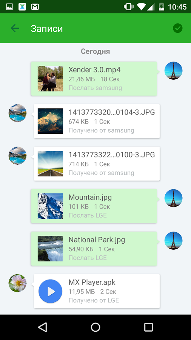Open the road landscape image thumbnail
The height and width of the screenshot is (340, 191).
[x=50, y=164]
